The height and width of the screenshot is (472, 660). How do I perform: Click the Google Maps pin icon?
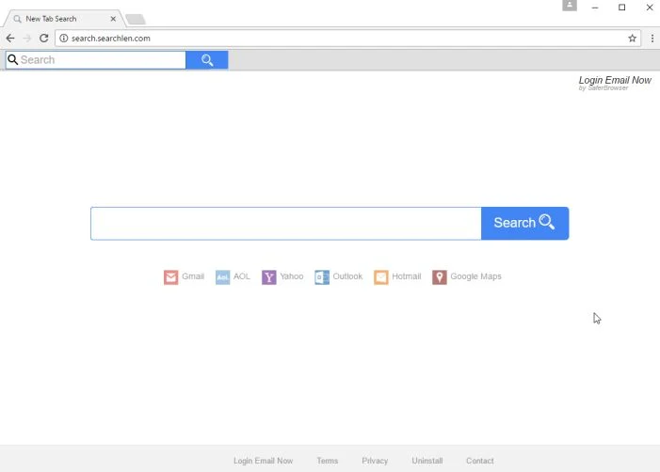click(x=440, y=277)
